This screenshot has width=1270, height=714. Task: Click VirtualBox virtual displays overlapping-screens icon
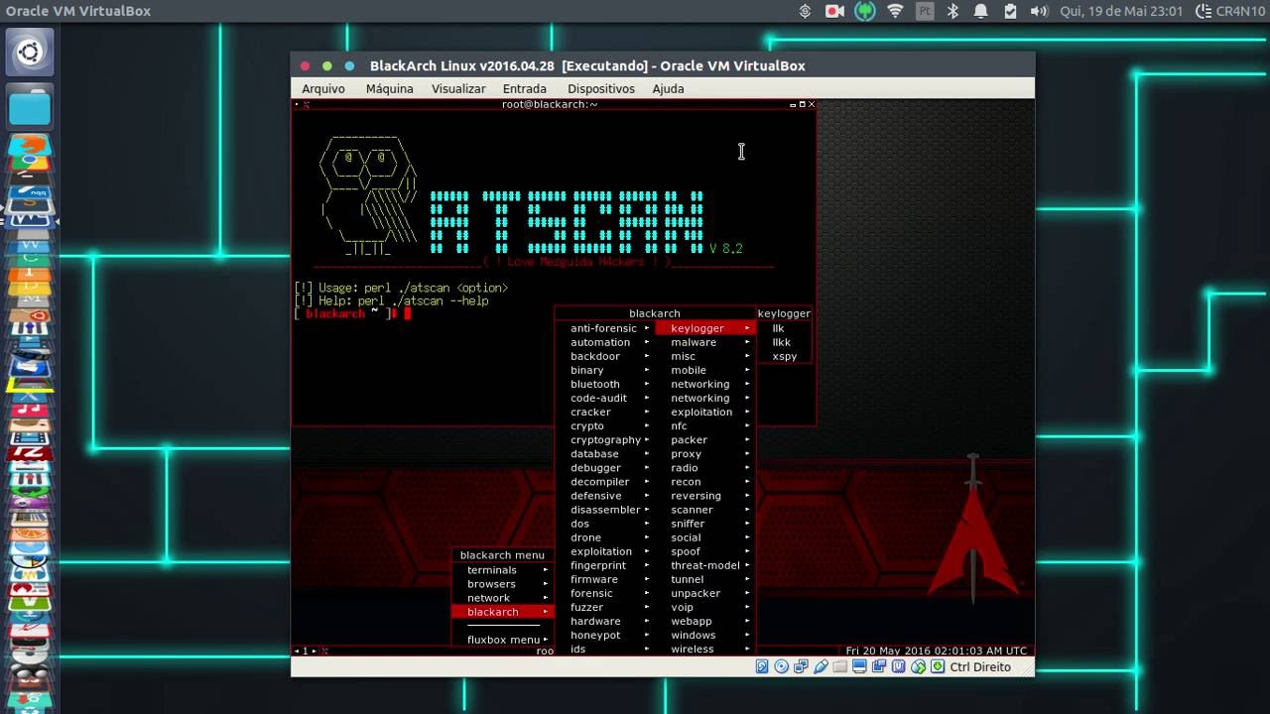879,666
